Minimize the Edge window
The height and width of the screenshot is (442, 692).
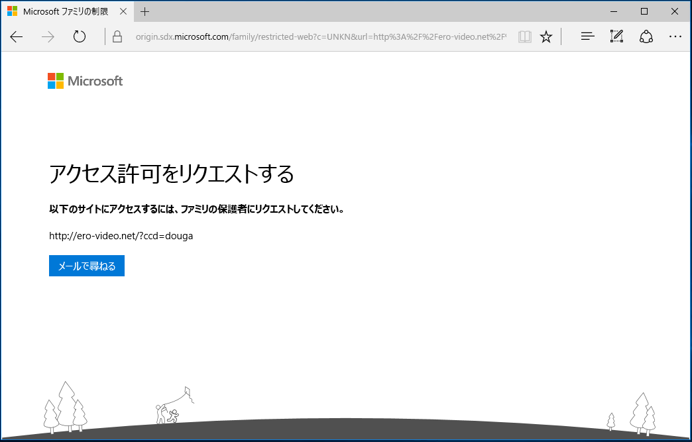point(613,11)
